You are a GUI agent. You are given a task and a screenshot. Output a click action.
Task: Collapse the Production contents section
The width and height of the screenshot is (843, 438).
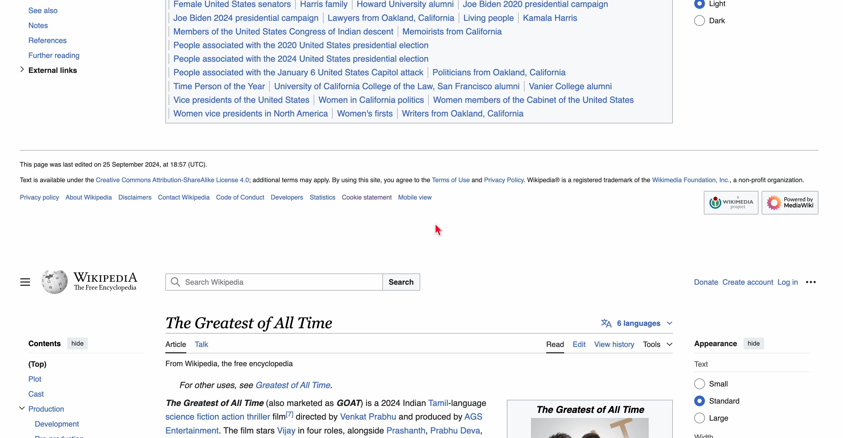[22, 408]
